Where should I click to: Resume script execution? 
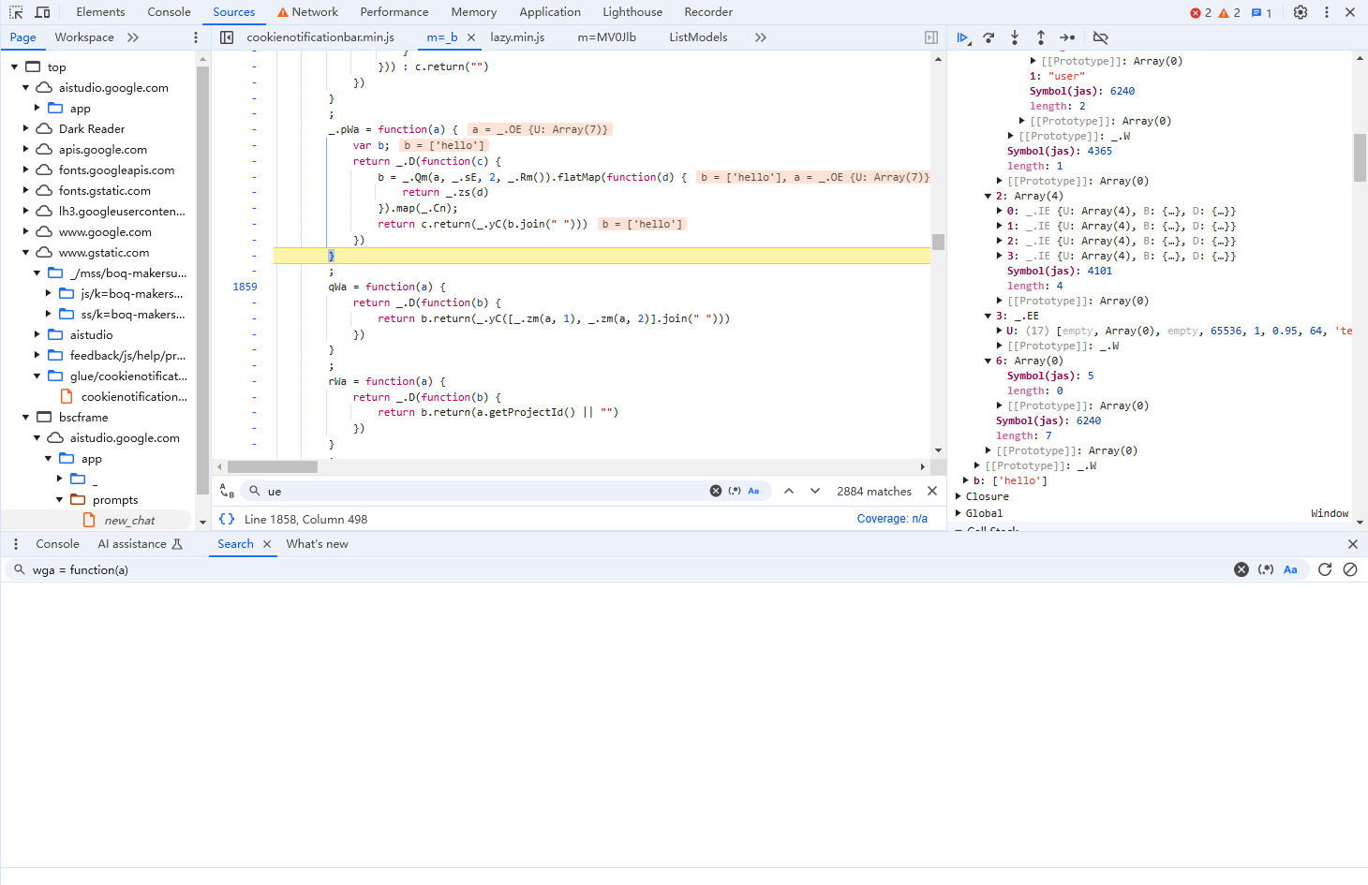point(962,37)
